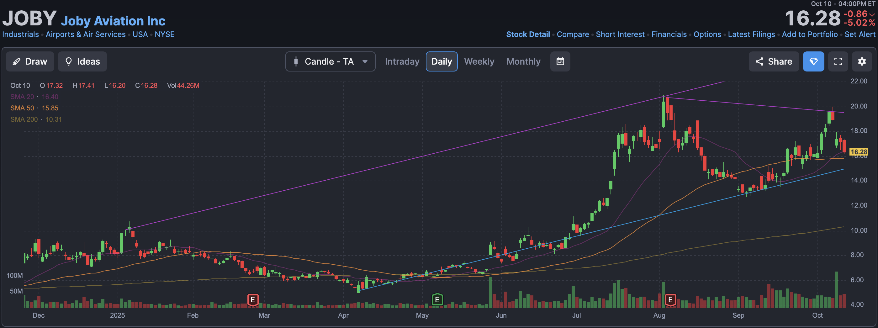This screenshot has width=878, height=328.
Task: Click the blue diamond premium icon
Action: point(813,61)
